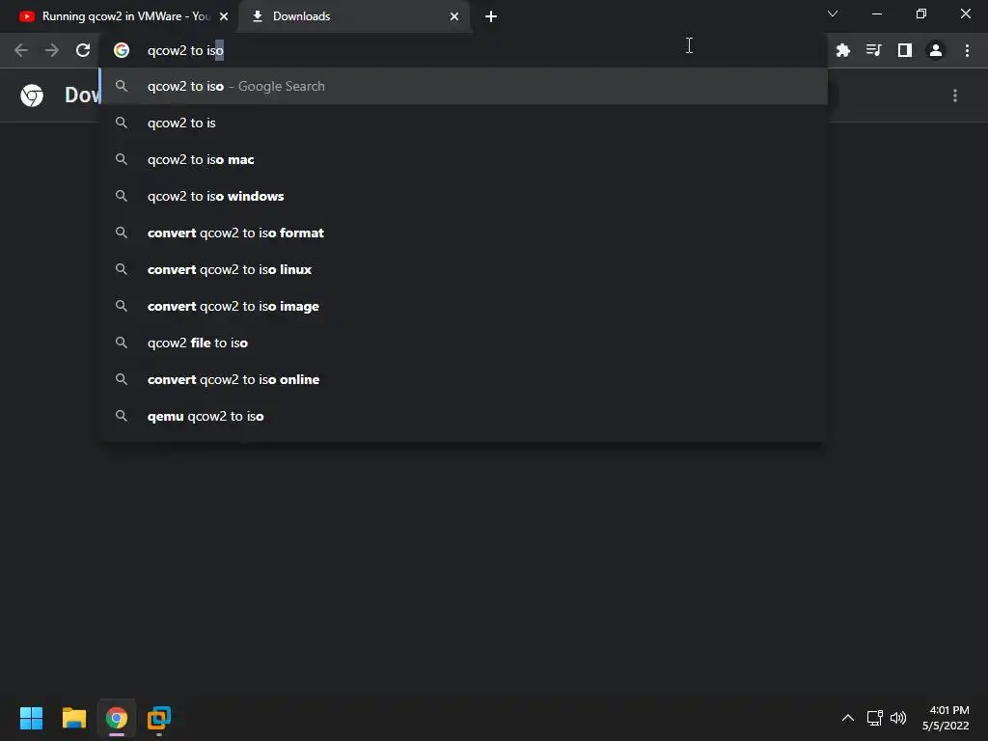Open the Windows Start menu
The height and width of the screenshot is (741, 988).
pos(31,718)
